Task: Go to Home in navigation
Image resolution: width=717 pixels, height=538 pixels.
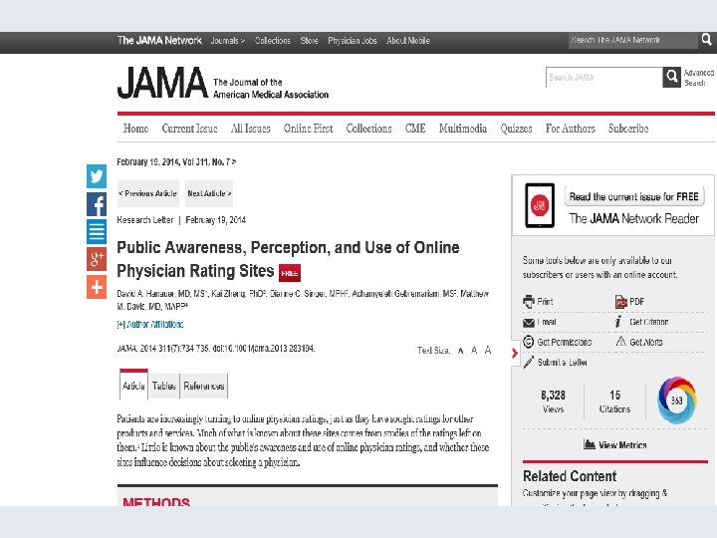Action: coord(135,129)
